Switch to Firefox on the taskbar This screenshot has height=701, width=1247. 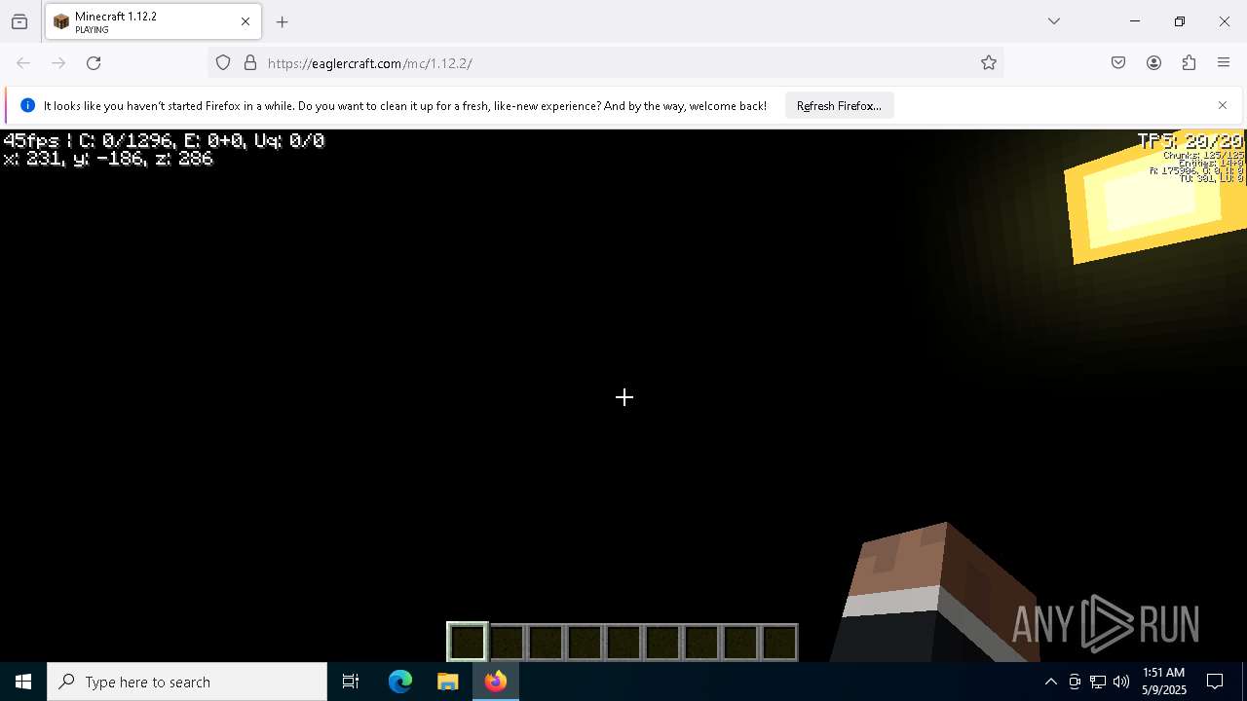(495, 682)
